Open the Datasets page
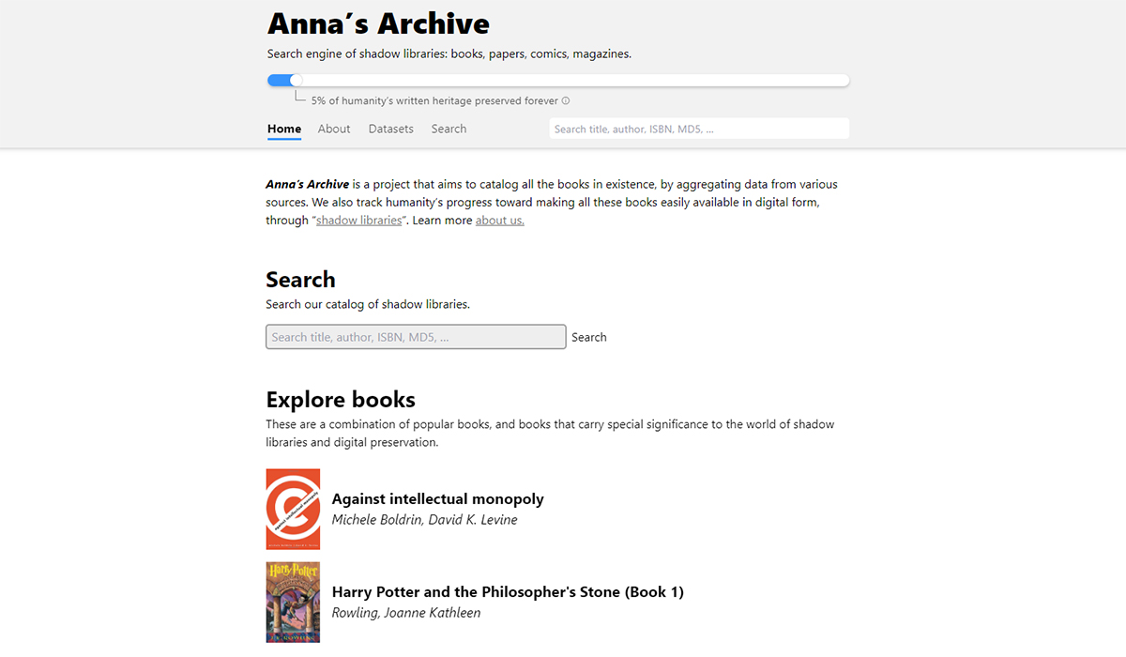The width and height of the screenshot is (1126, 657). [x=391, y=129]
